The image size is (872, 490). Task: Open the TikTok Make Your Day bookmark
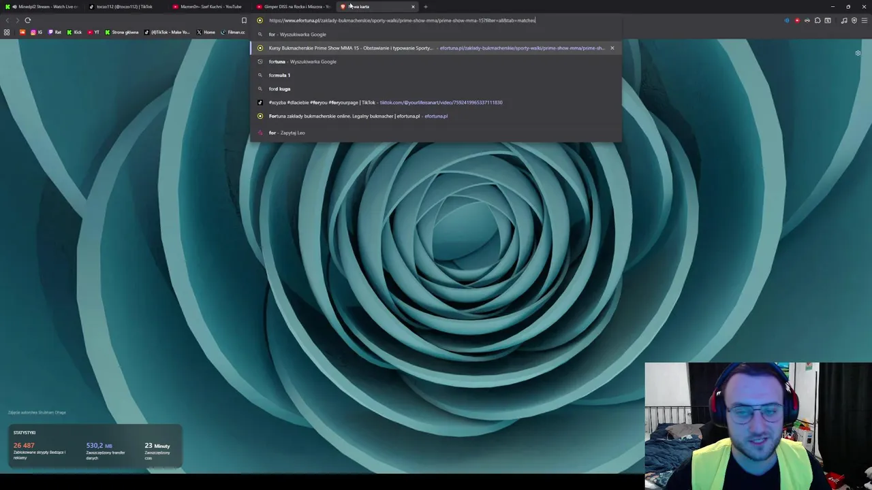pyautogui.click(x=167, y=32)
